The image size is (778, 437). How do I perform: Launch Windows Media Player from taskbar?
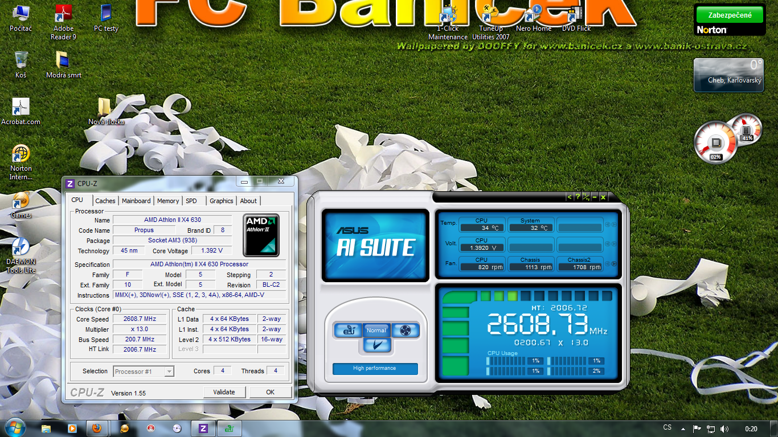tap(72, 428)
